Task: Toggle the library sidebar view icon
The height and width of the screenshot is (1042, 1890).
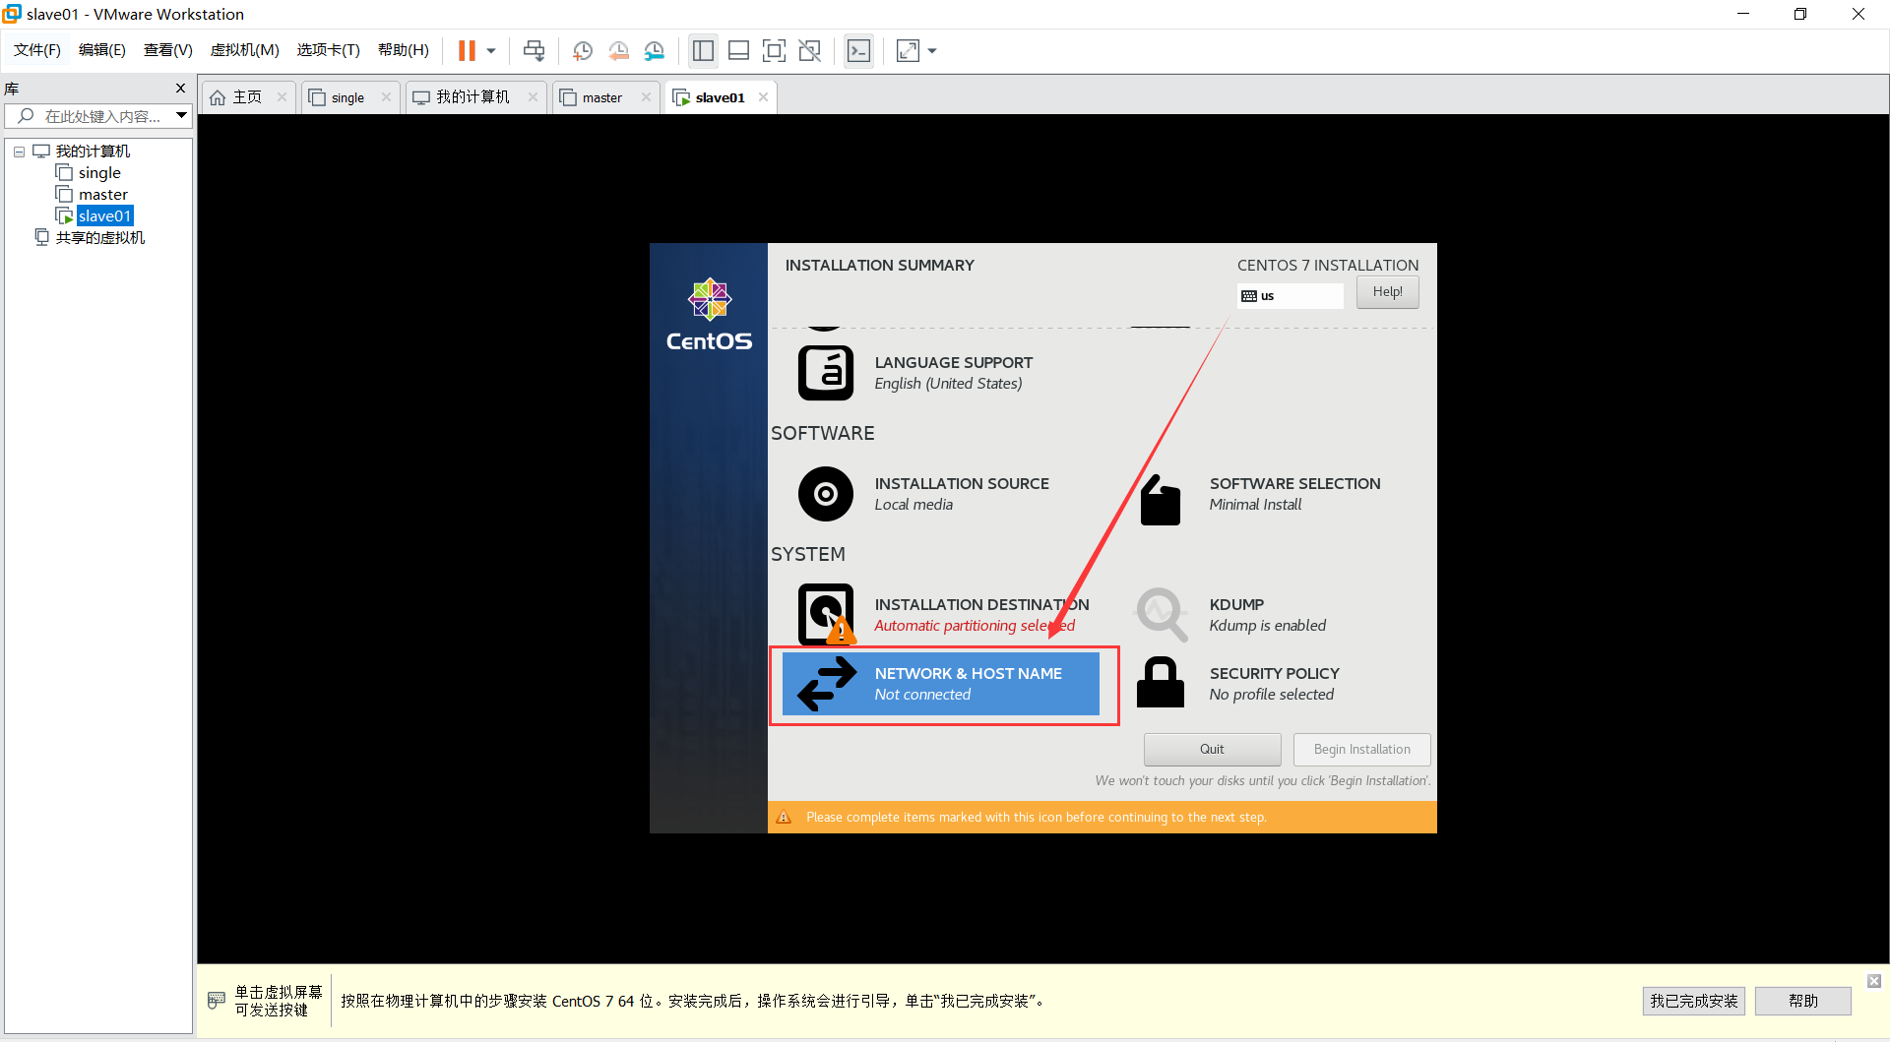Action: [703, 50]
